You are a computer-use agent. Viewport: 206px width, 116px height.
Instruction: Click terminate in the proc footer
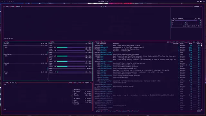tap(113, 111)
